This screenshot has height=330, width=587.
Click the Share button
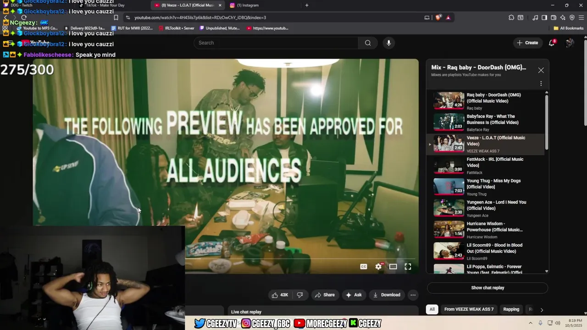pos(325,295)
